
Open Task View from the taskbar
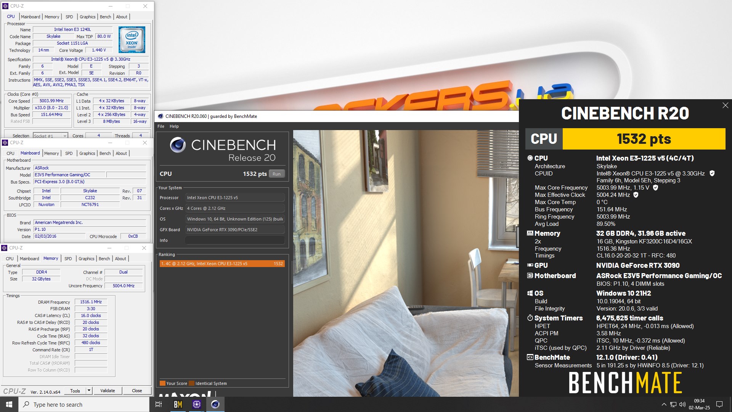click(159, 404)
